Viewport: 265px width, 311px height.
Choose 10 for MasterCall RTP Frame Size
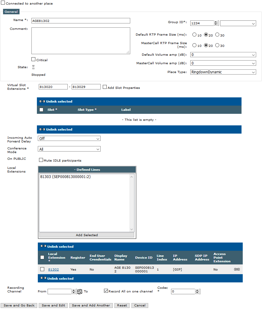pyautogui.click(x=194, y=45)
